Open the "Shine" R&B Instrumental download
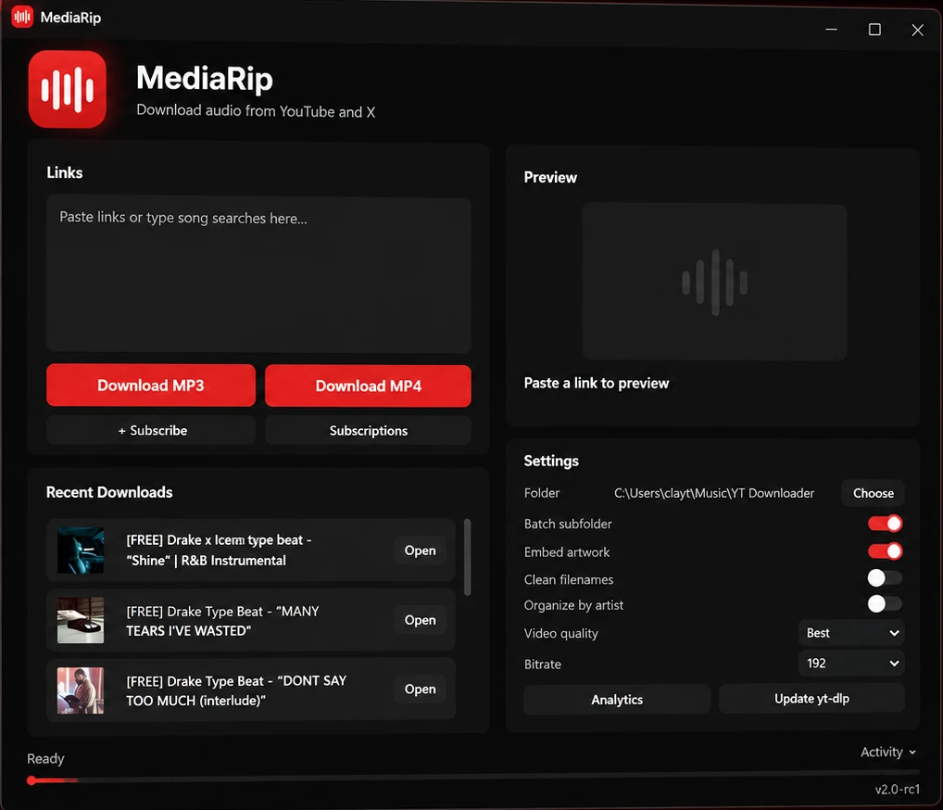 (x=420, y=550)
